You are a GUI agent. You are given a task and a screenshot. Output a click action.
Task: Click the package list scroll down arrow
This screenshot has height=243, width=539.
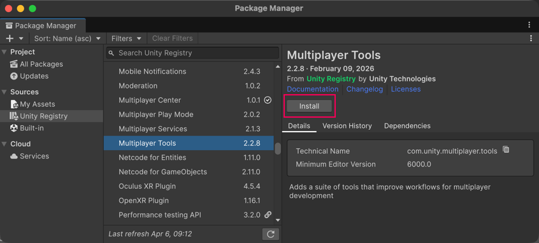click(278, 220)
